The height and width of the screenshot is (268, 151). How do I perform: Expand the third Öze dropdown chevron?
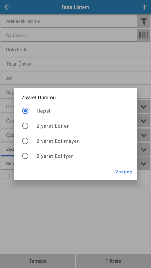(144, 135)
